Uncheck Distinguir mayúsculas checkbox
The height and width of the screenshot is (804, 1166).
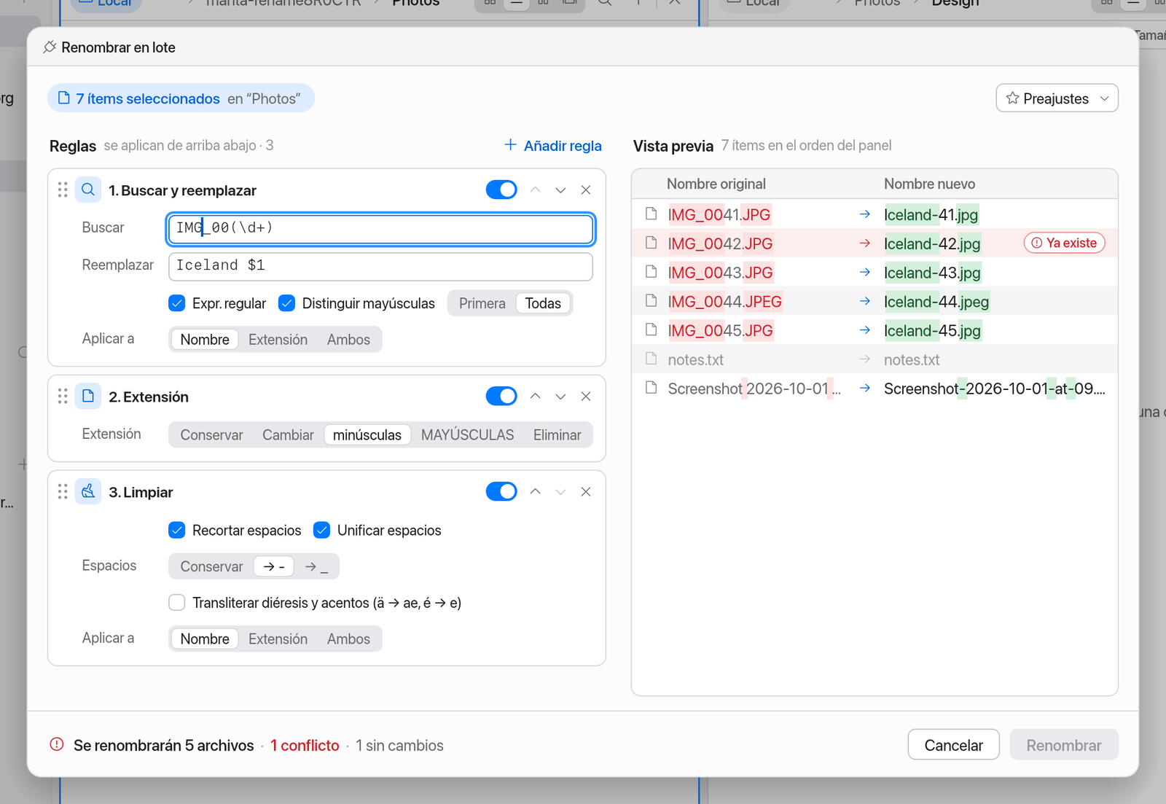point(287,303)
